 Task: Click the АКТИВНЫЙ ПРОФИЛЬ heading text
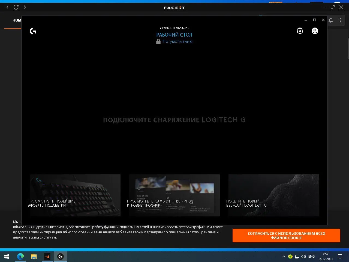coord(174,28)
